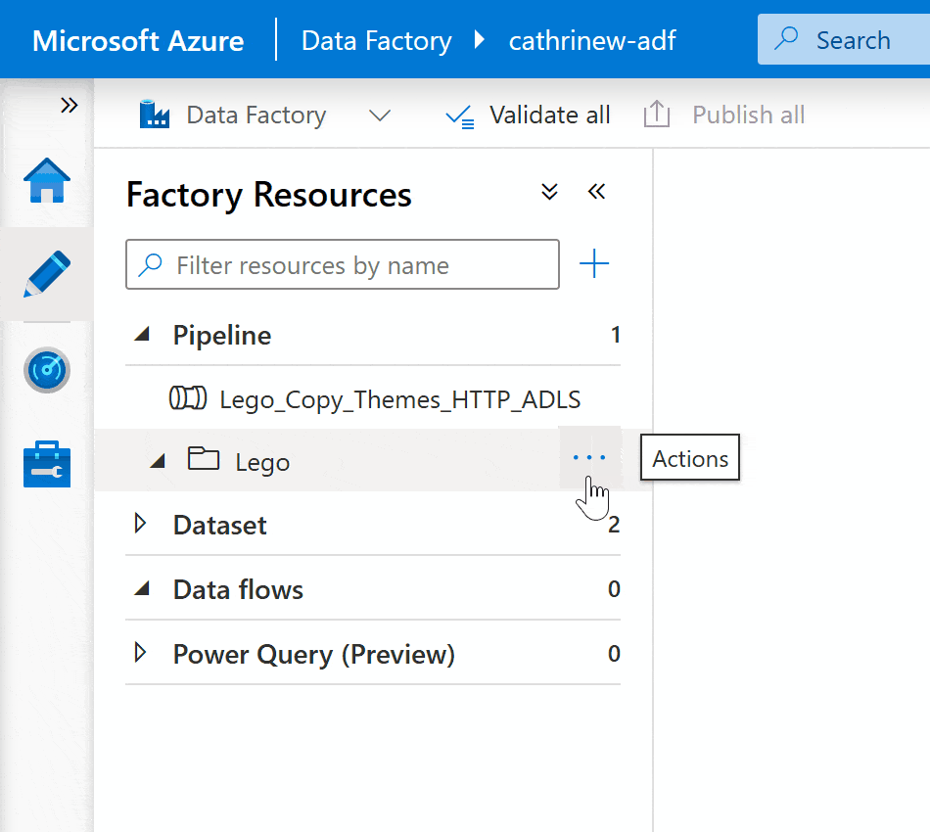Expand the Dataset section

click(x=141, y=525)
